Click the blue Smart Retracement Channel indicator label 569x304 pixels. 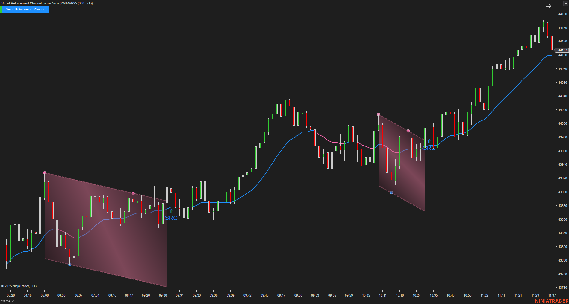click(x=27, y=9)
